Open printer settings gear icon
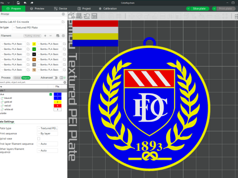238x178 pixels. tap(63, 14)
